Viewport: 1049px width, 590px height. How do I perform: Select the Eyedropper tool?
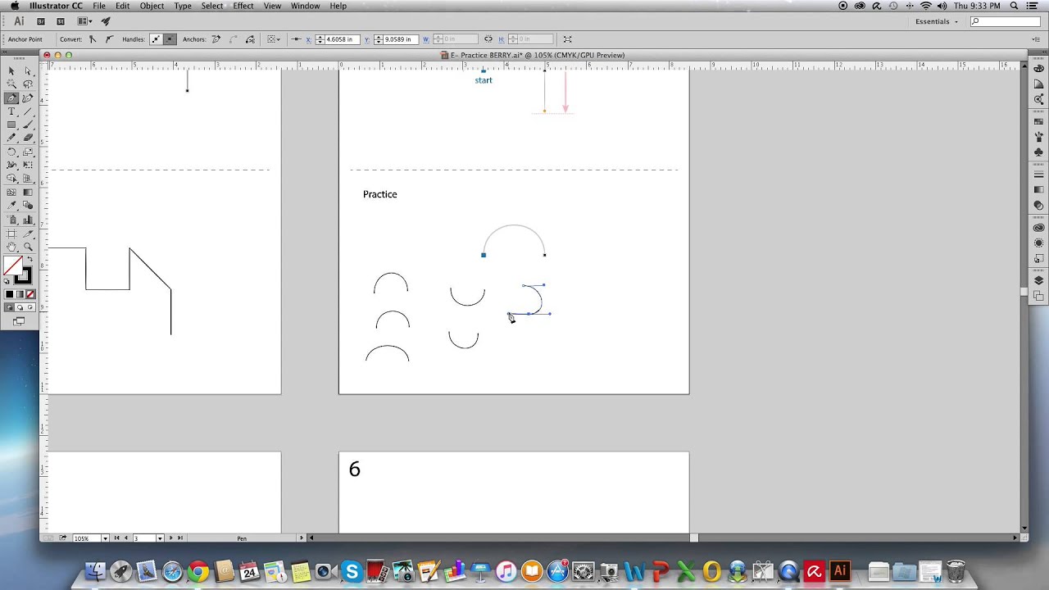pyautogui.click(x=11, y=205)
